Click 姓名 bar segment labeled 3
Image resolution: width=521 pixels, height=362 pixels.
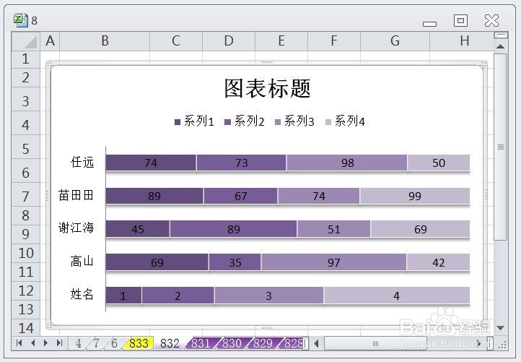pyautogui.click(x=269, y=296)
